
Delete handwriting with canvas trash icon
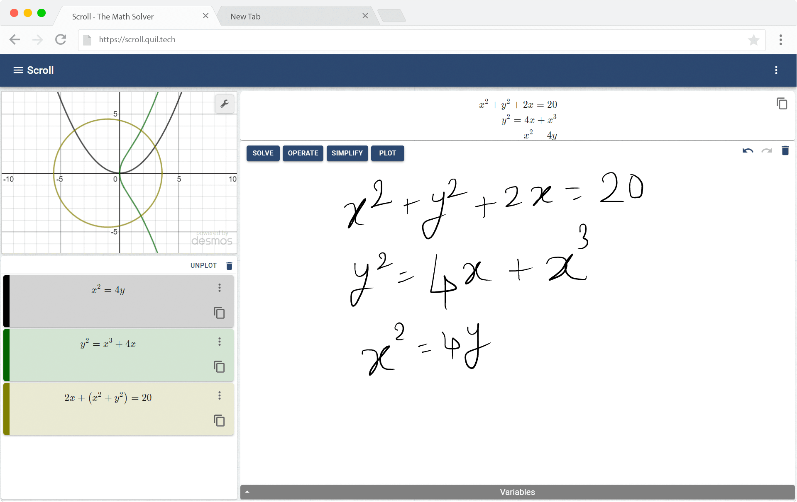tap(785, 151)
